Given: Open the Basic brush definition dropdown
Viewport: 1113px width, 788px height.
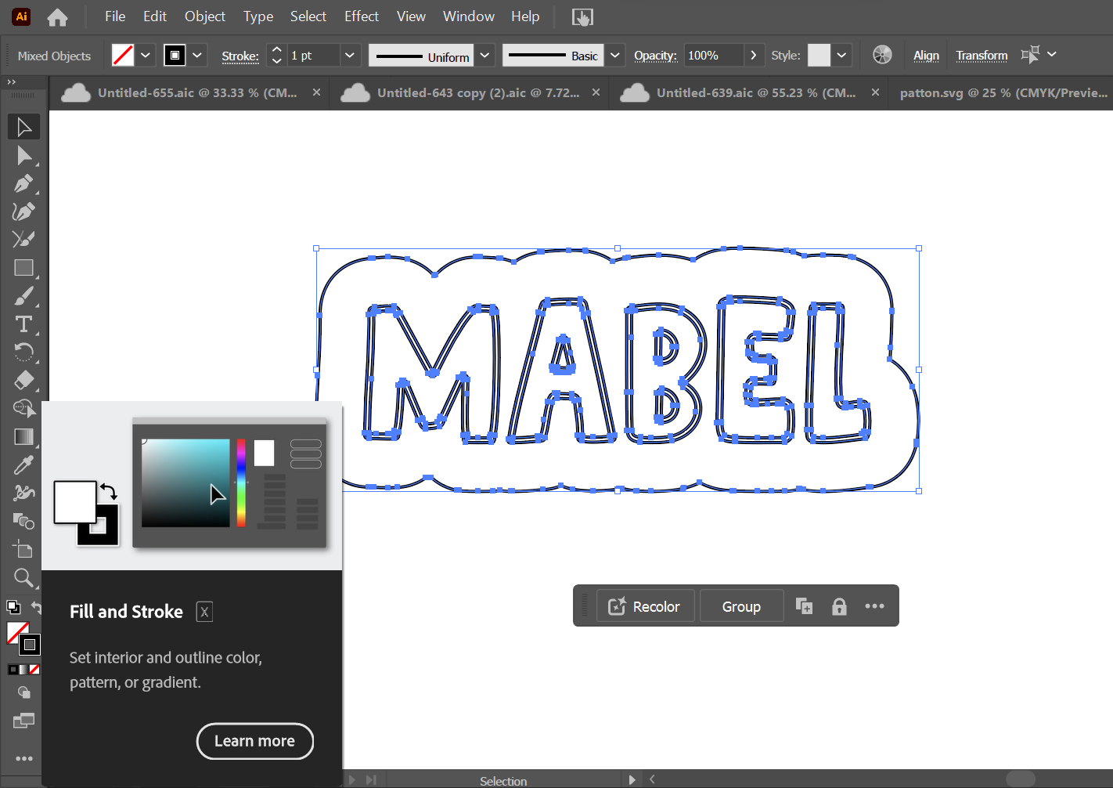Looking at the screenshot, I should pyautogui.click(x=615, y=56).
